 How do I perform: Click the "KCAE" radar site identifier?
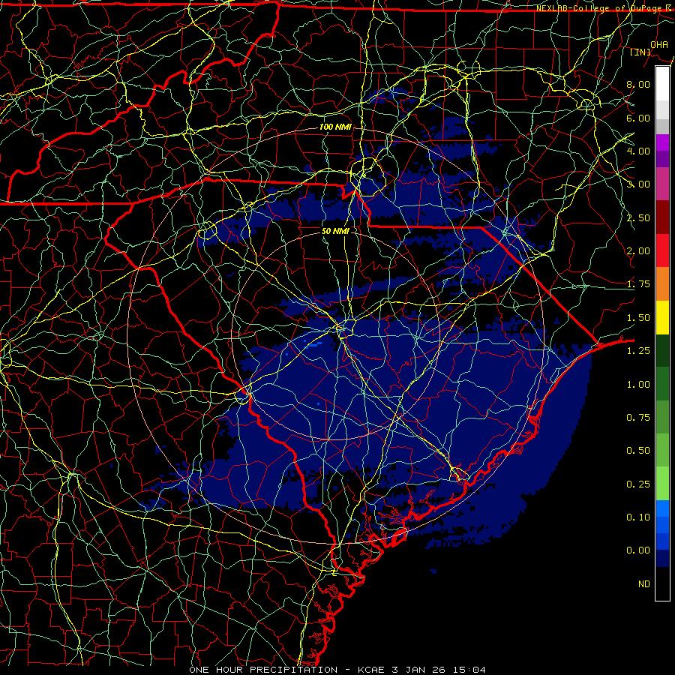coord(372,670)
